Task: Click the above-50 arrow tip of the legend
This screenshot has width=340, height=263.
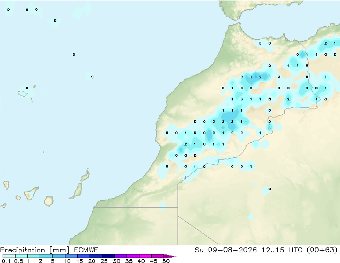Action: pos(170,256)
